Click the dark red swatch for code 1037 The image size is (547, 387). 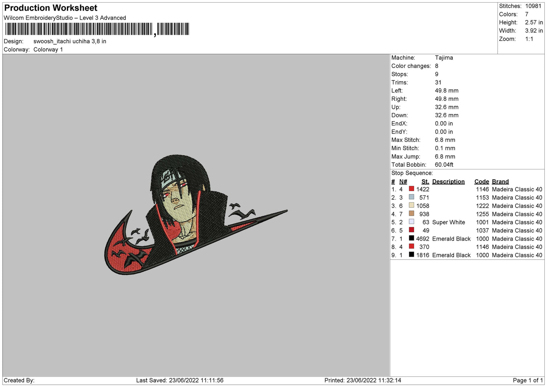[411, 230]
